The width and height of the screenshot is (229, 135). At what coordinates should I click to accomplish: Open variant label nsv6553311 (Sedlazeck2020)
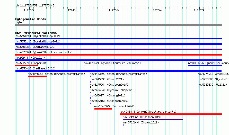(x=36, y=47)
